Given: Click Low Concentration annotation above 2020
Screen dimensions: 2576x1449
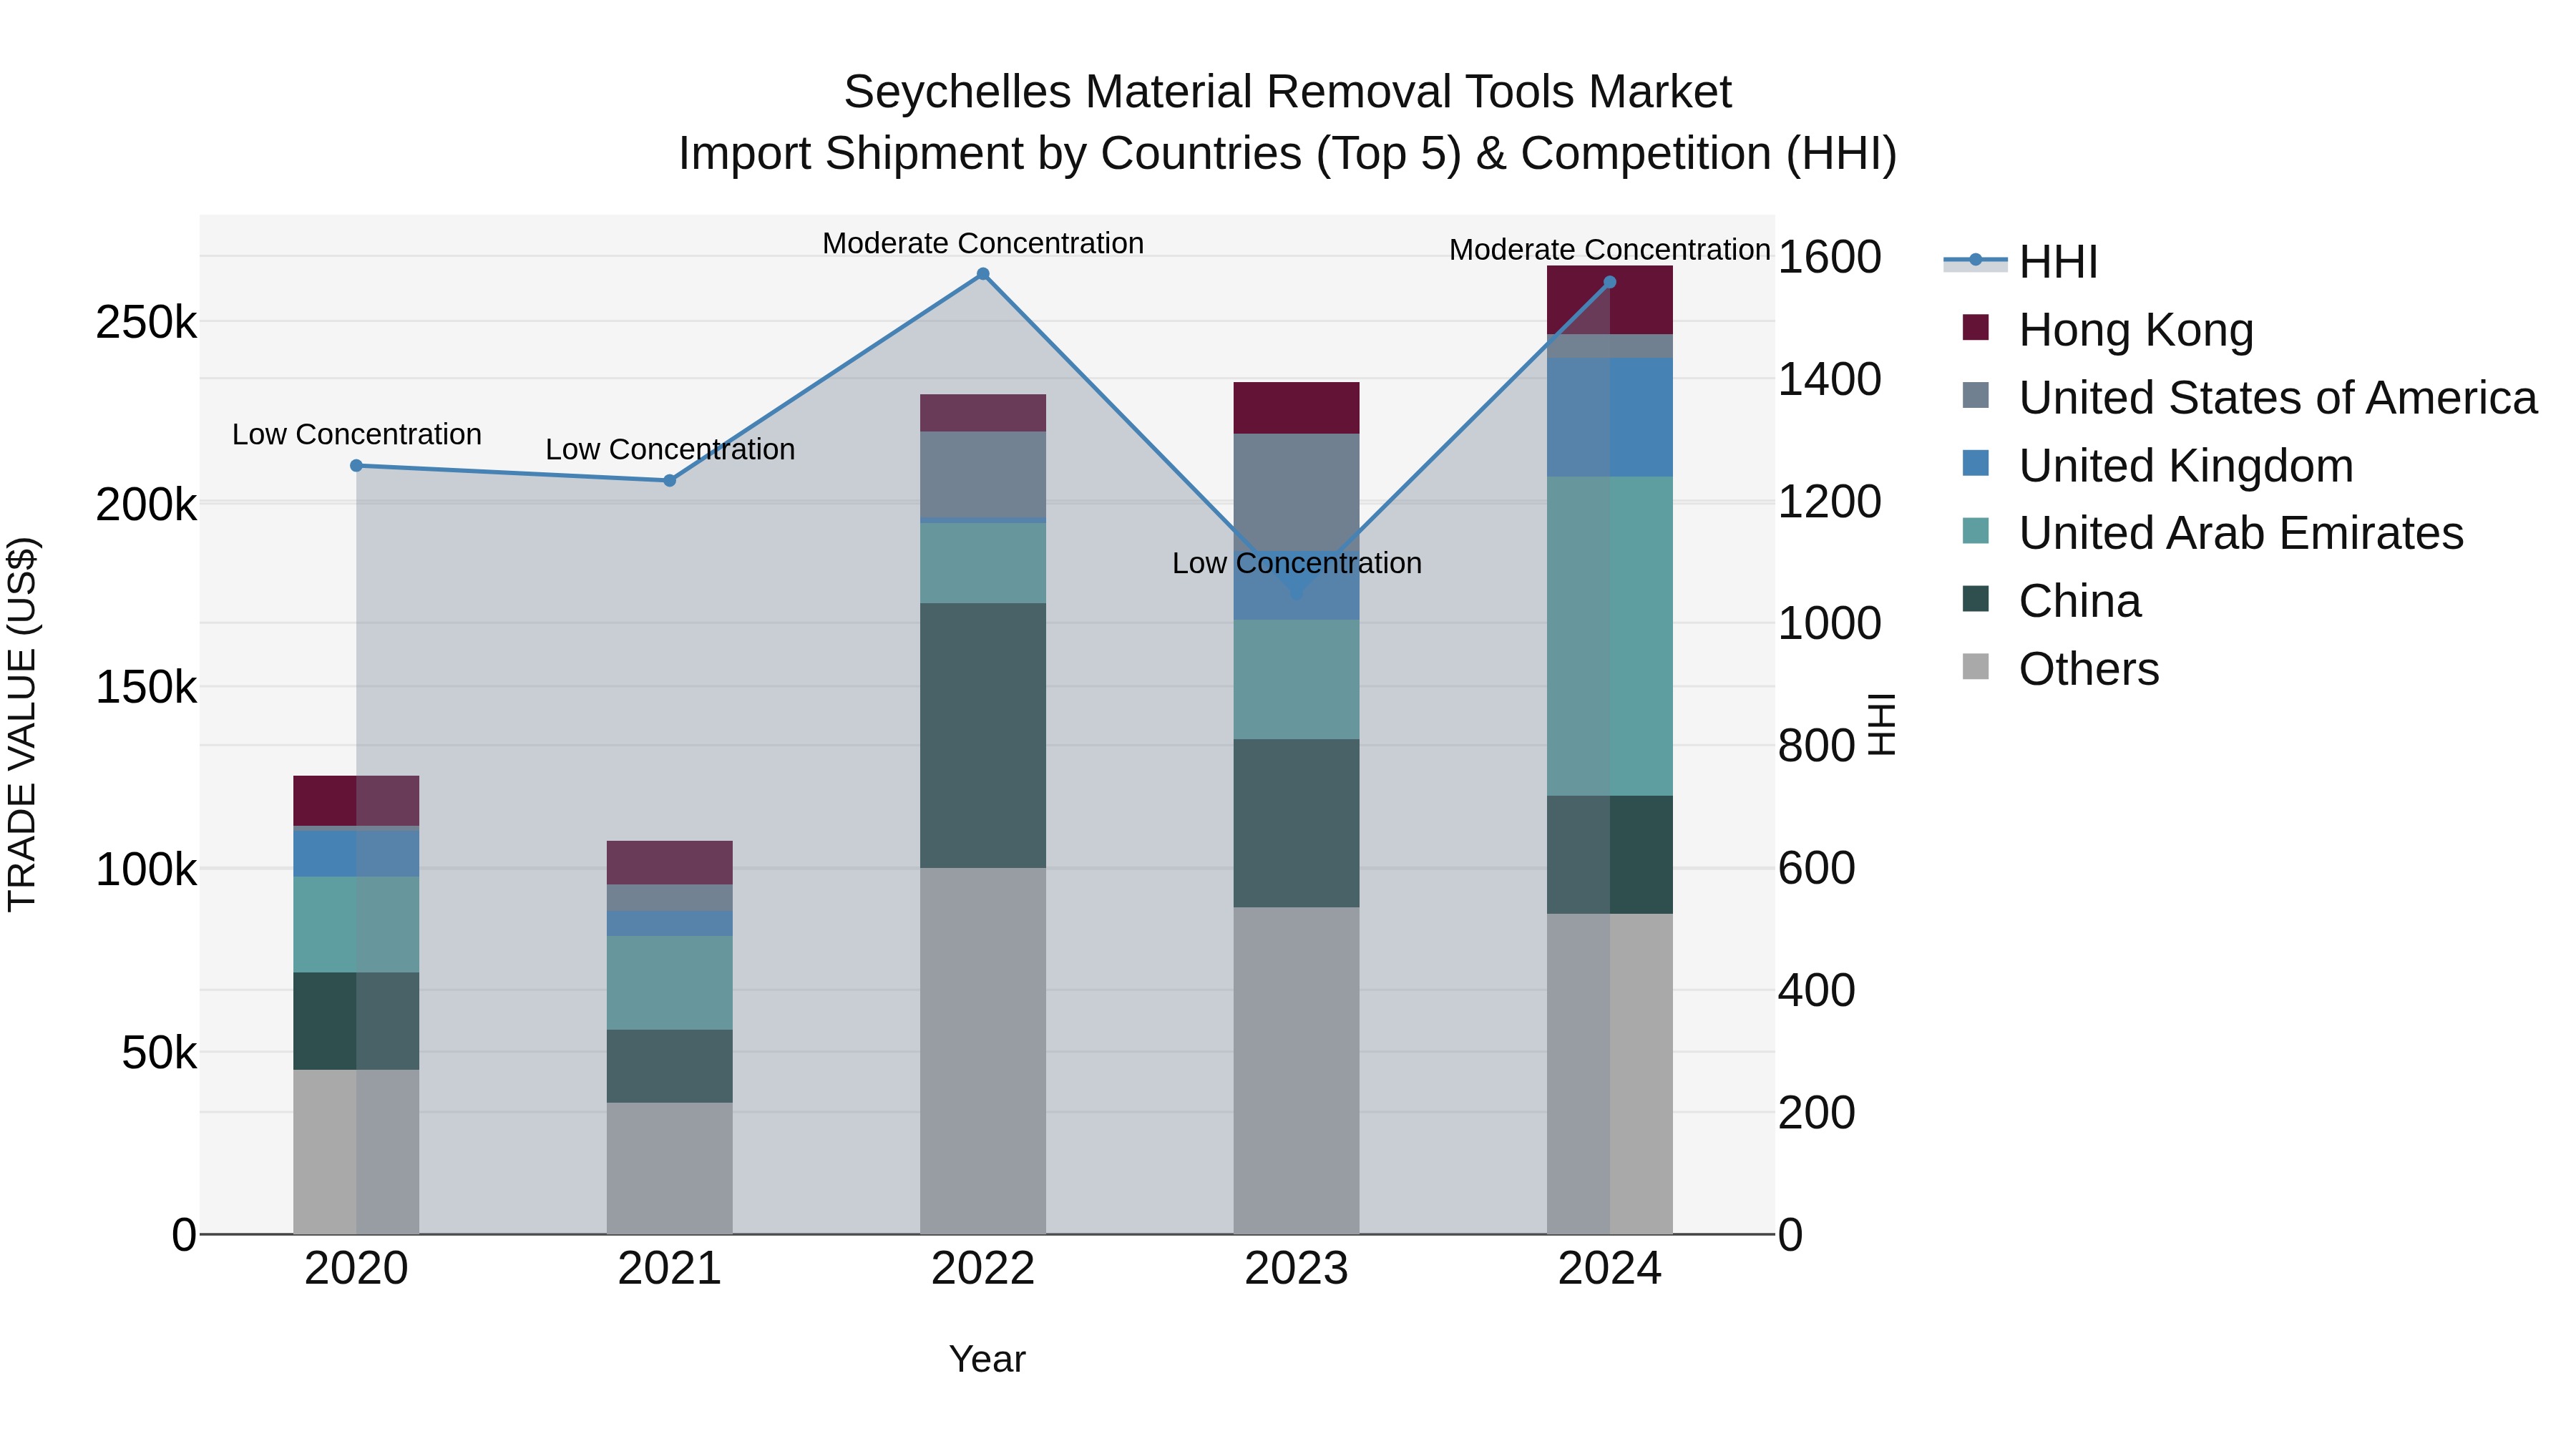Looking at the screenshot, I should 356,434.
